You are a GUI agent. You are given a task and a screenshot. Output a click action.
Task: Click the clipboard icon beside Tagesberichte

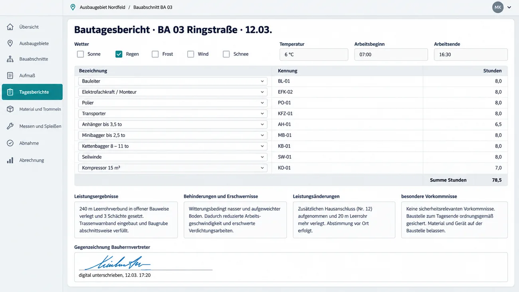(x=10, y=92)
